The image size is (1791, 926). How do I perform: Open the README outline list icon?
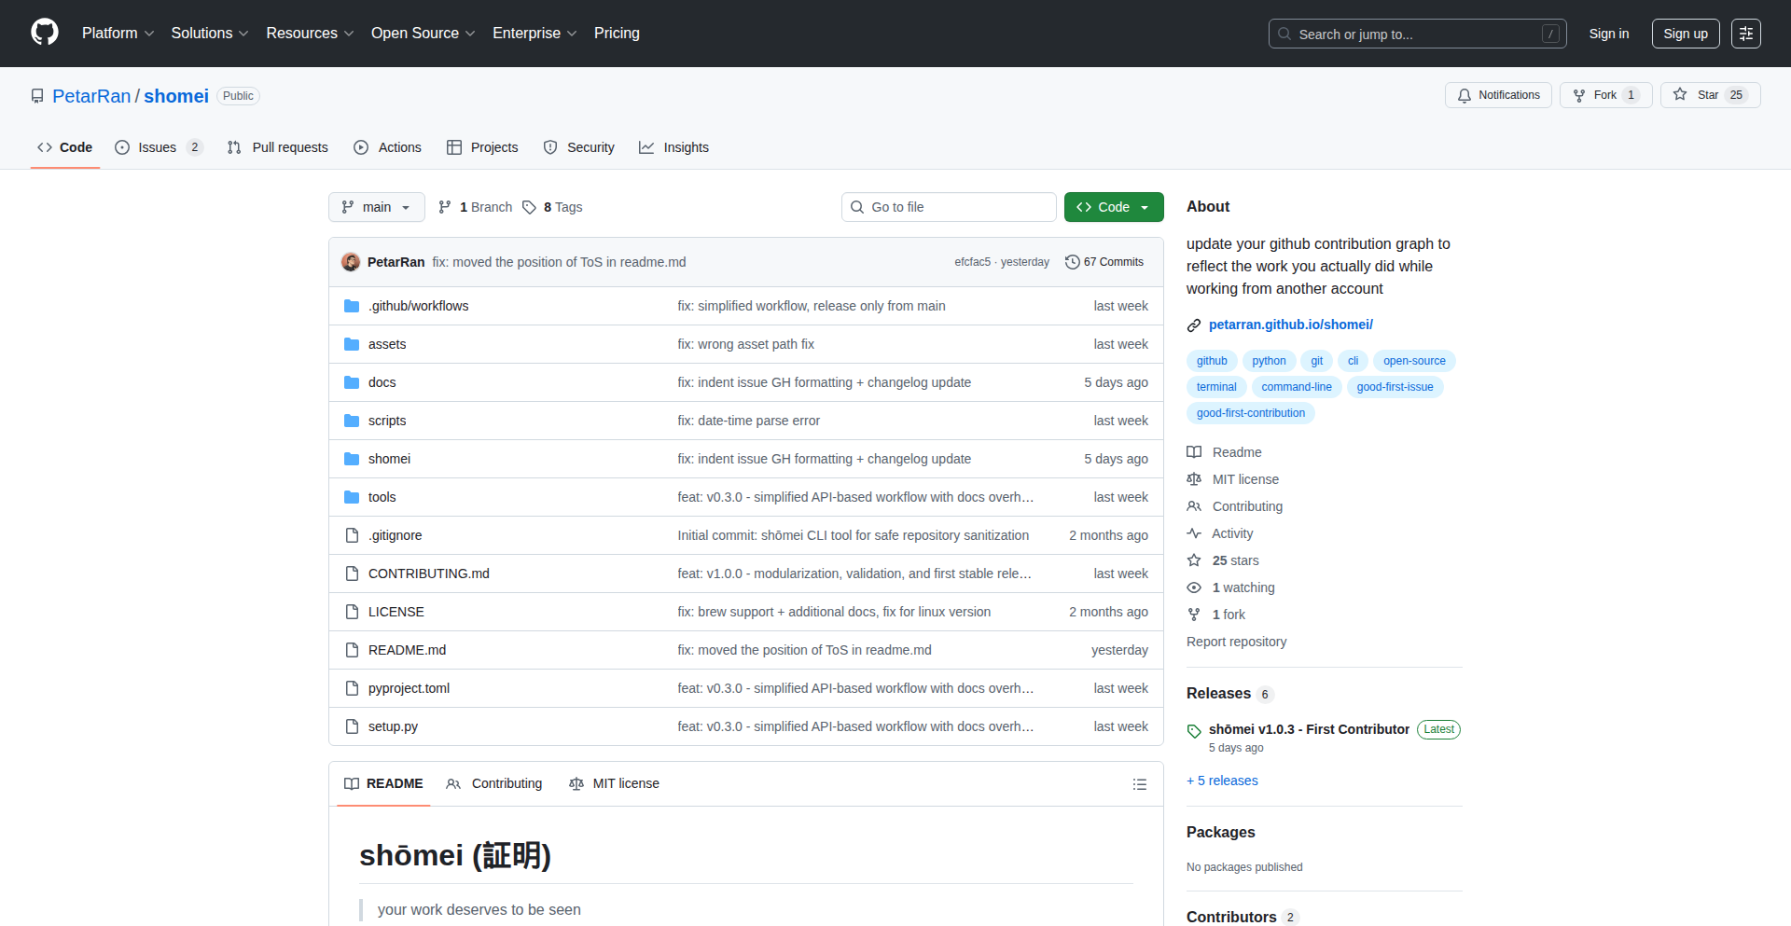click(1139, 784)
